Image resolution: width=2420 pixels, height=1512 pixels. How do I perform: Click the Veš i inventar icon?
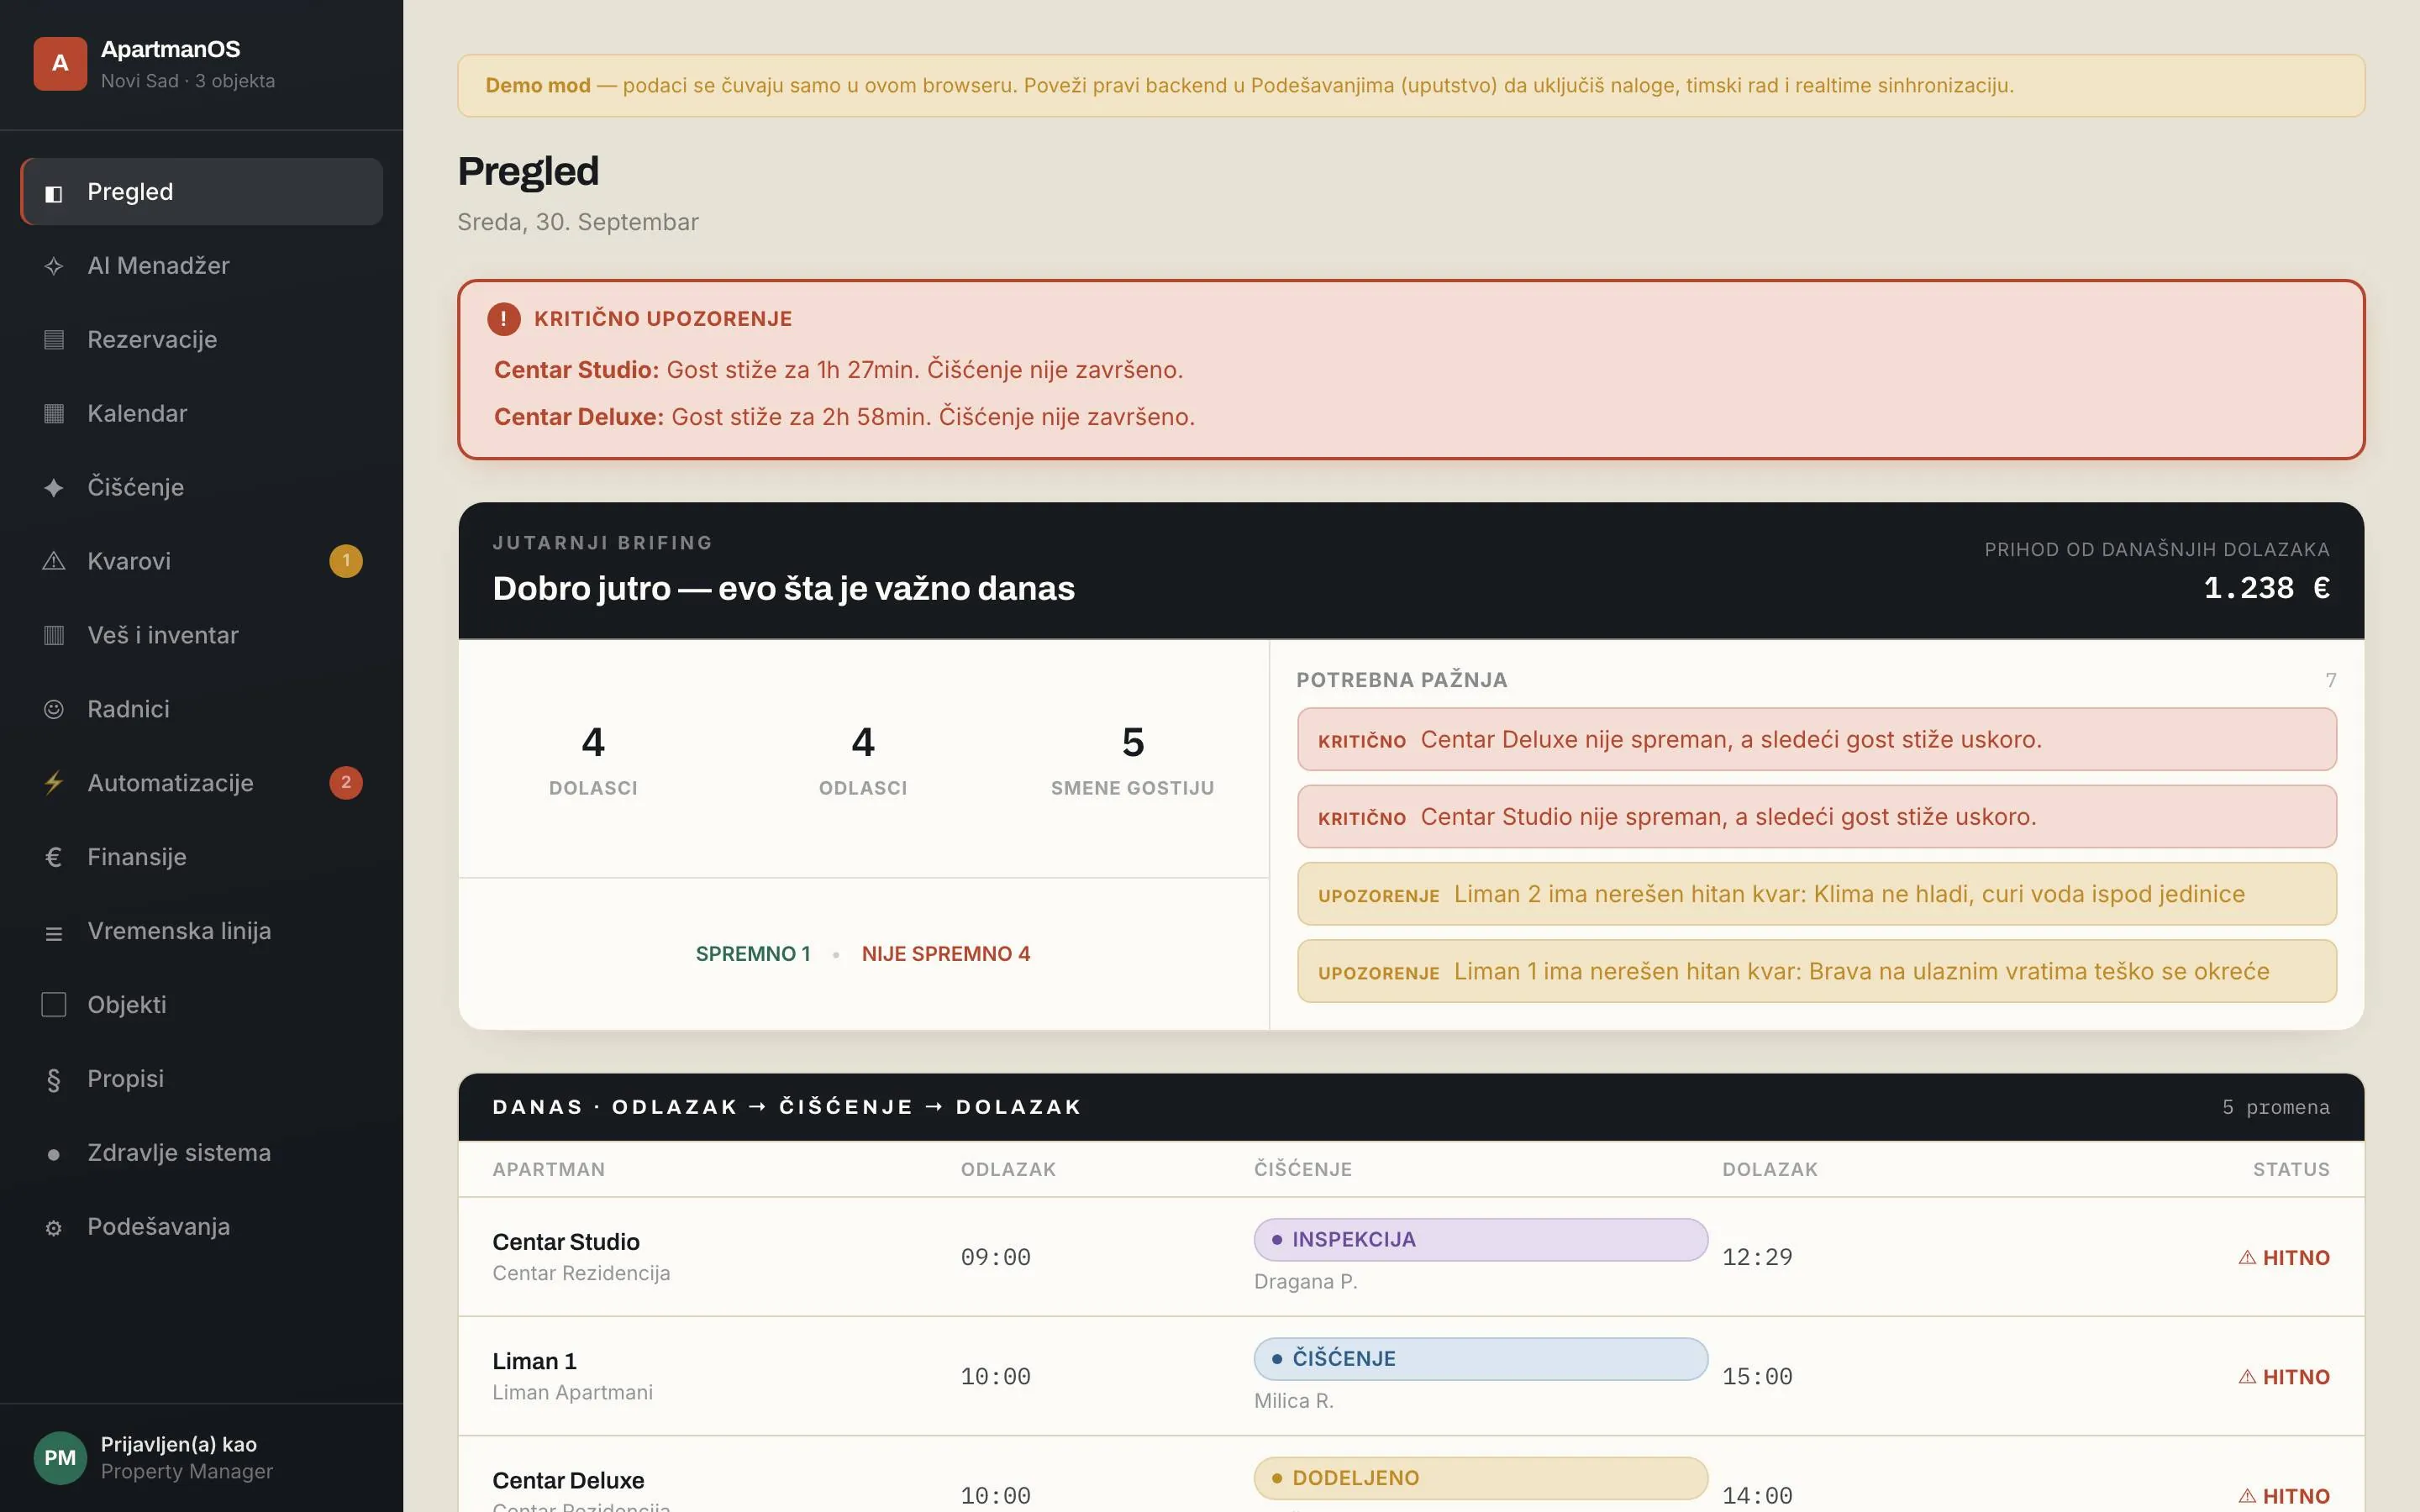coord(54,635)
